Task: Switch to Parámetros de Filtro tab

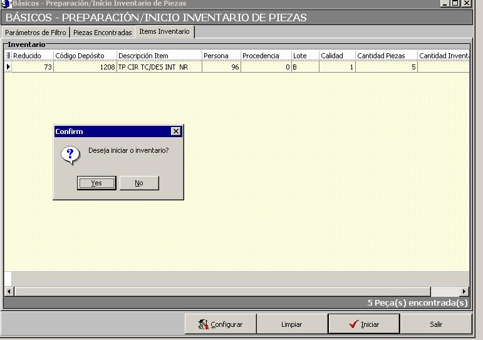Action: (x=36, y=32)
